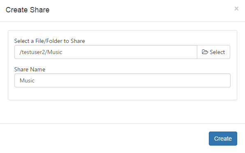Click the folder glyph in the Select button
This screenshot has width=245, height=153.
205,52
